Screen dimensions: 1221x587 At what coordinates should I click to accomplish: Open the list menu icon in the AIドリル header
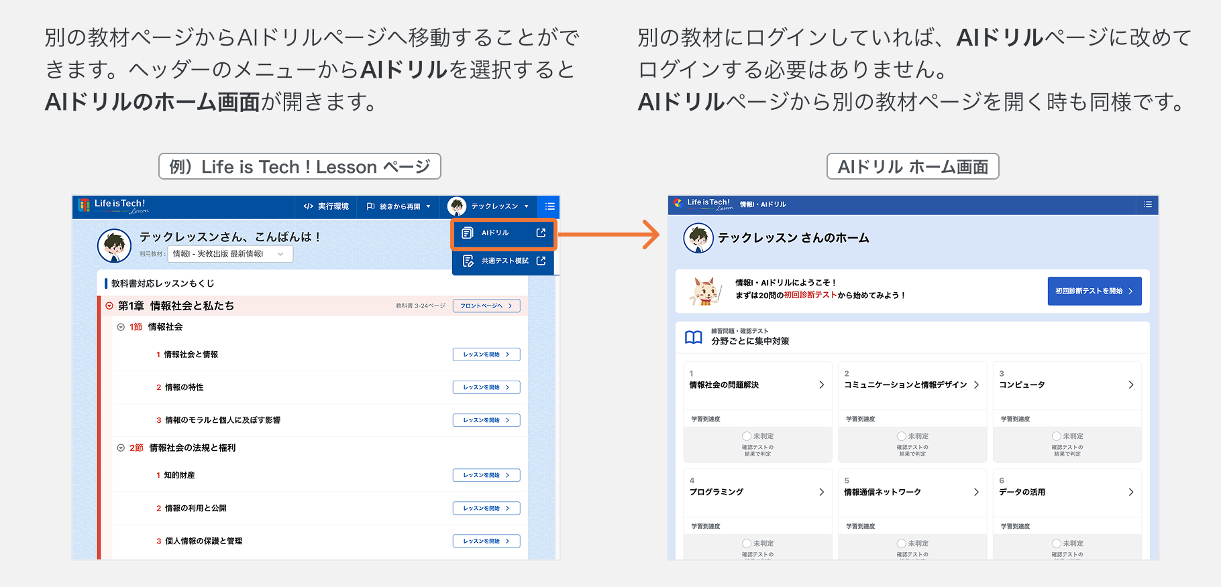point(1148,204)
